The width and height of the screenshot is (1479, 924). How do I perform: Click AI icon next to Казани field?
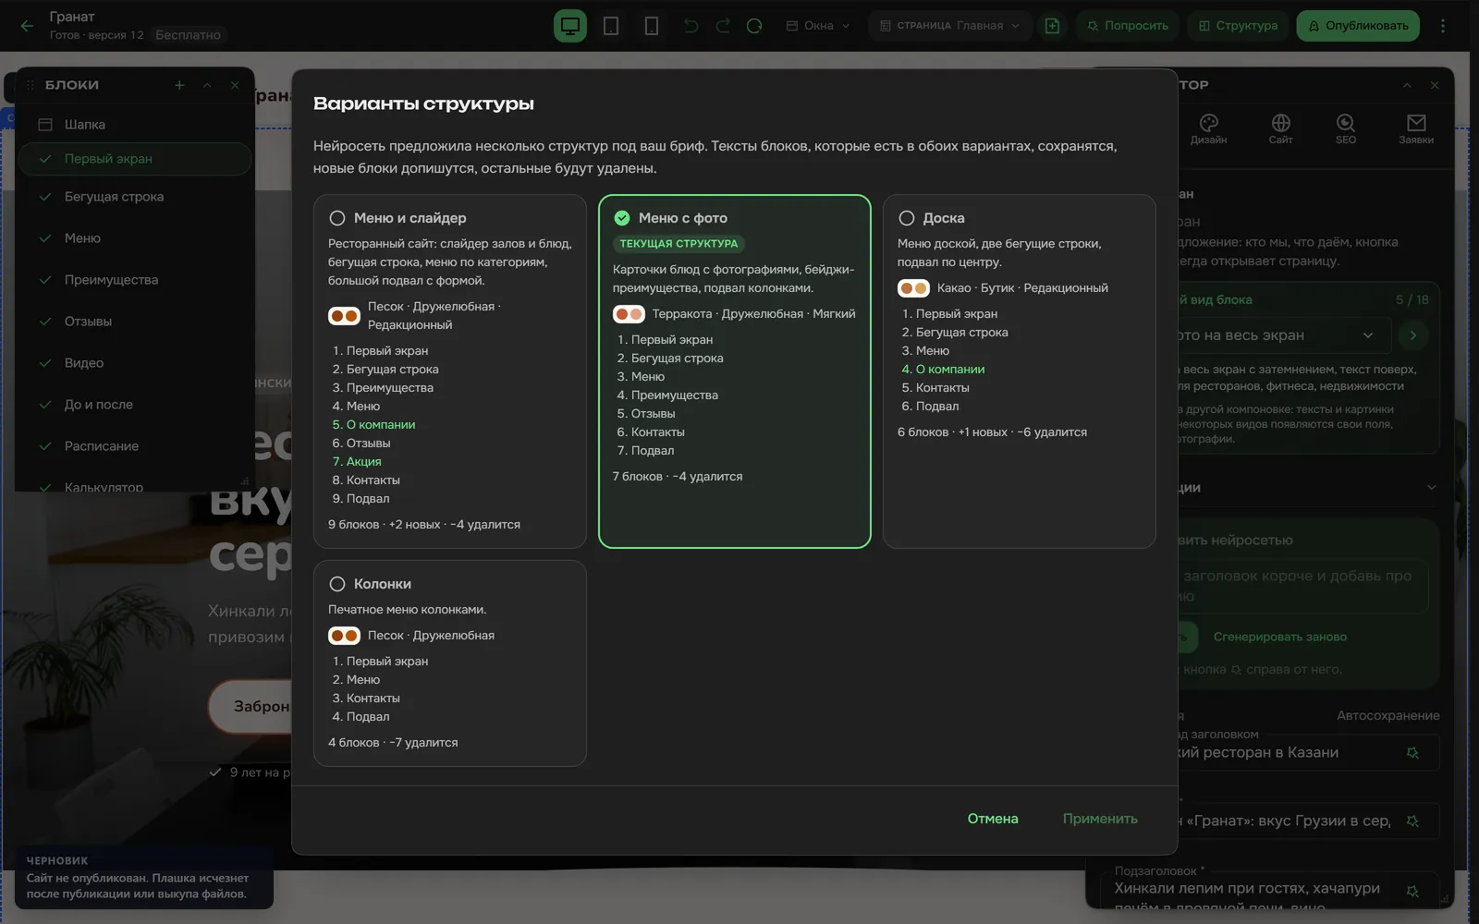pyautogui.click(x=1412, y=753)
